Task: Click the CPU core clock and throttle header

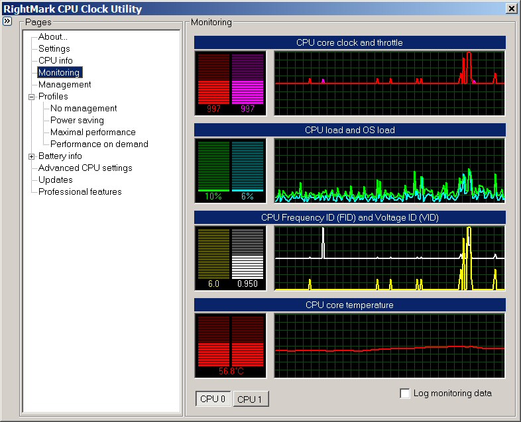Action: click(x=350, y=42)
